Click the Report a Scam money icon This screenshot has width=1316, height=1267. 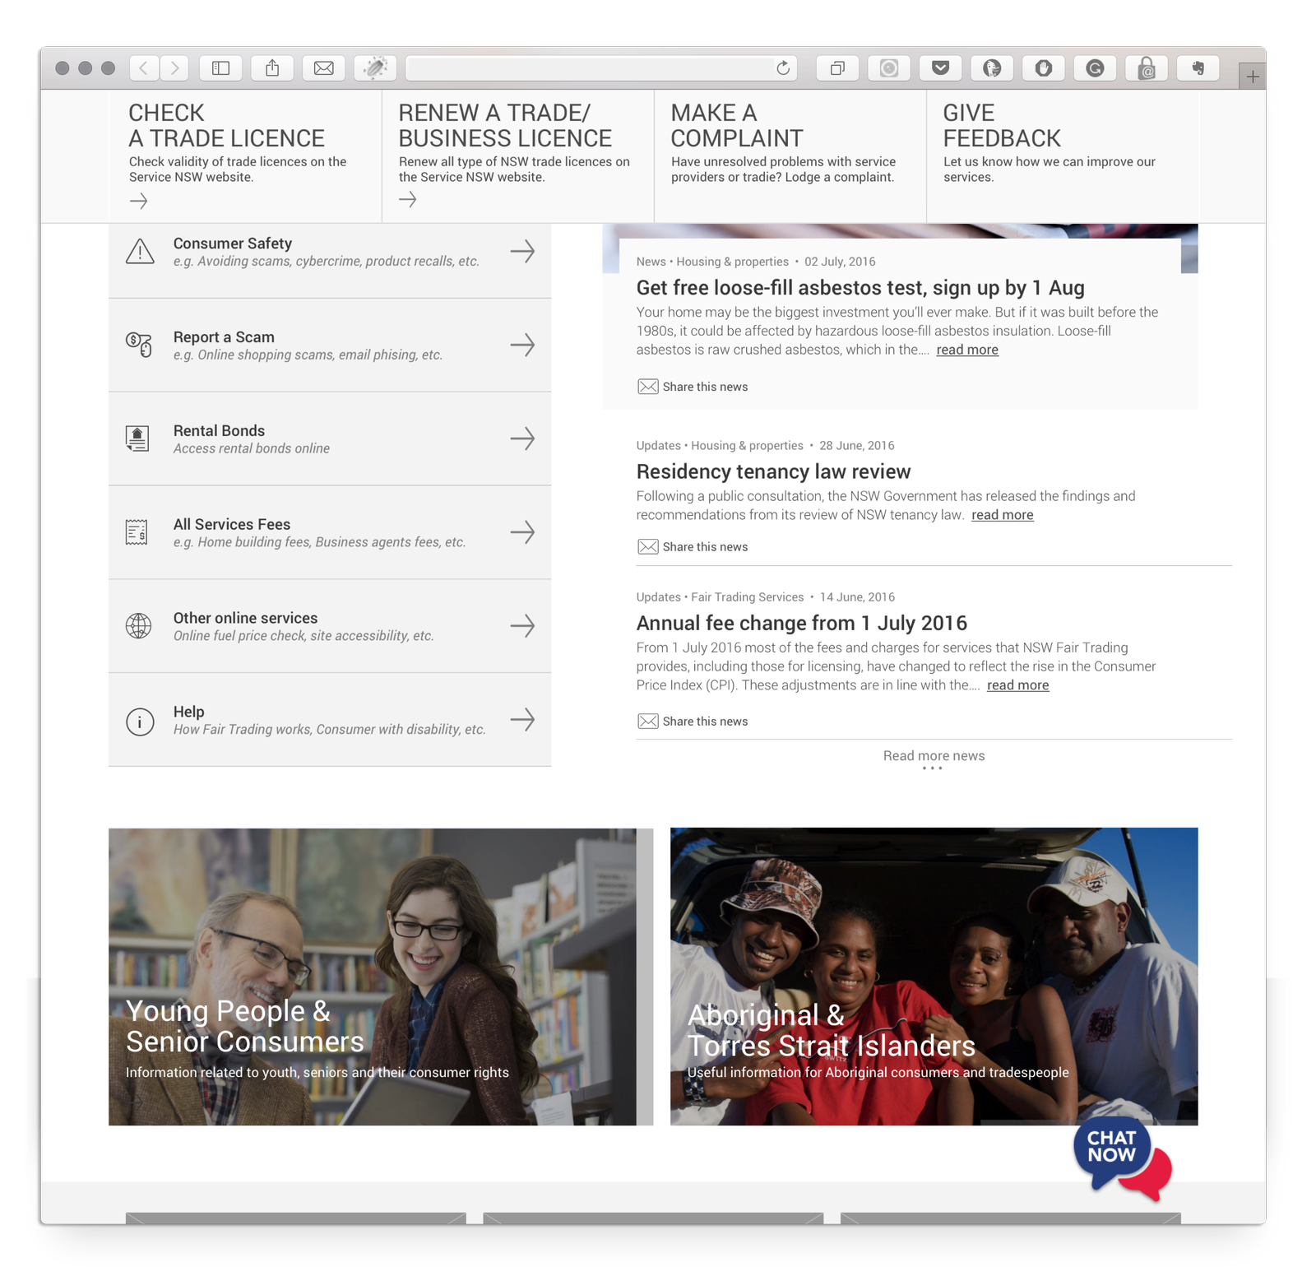139,344
